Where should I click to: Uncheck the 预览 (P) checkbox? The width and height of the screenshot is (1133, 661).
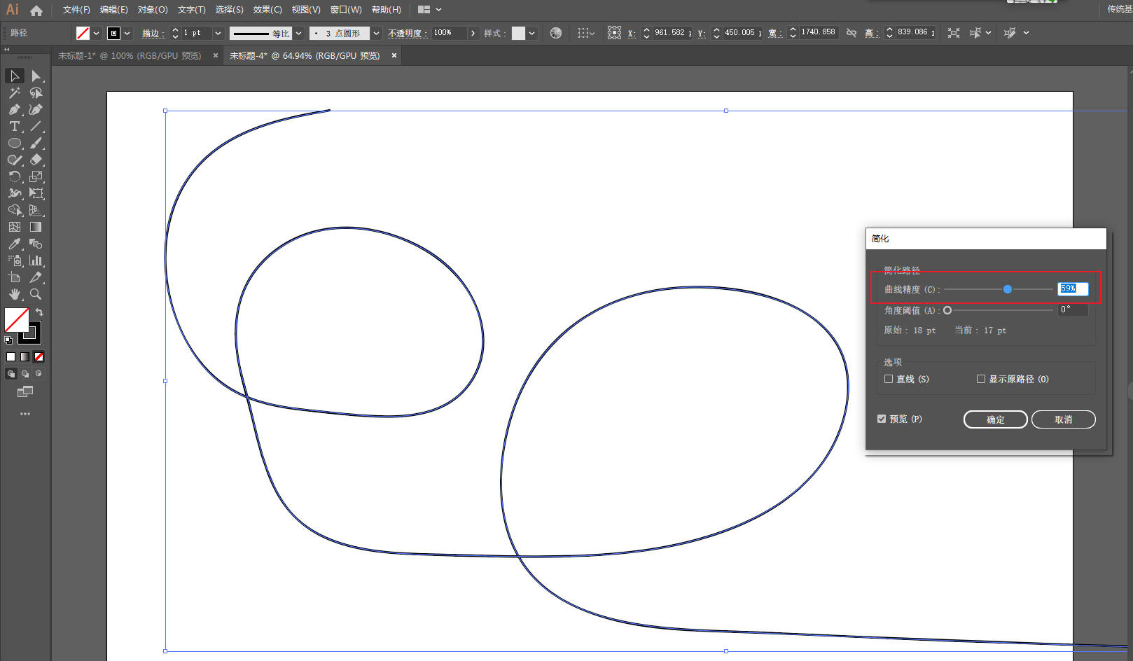click(x=882, y=419)
